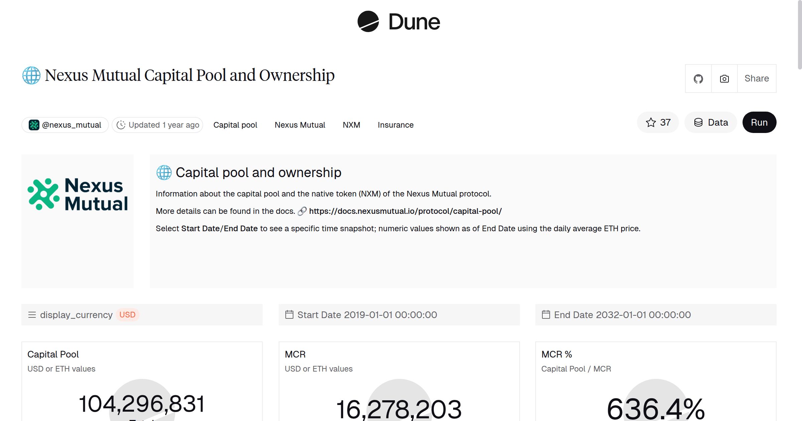Click the chain link icon before the docs URL
Screen dimensions: 802x421
pos(302,211)
